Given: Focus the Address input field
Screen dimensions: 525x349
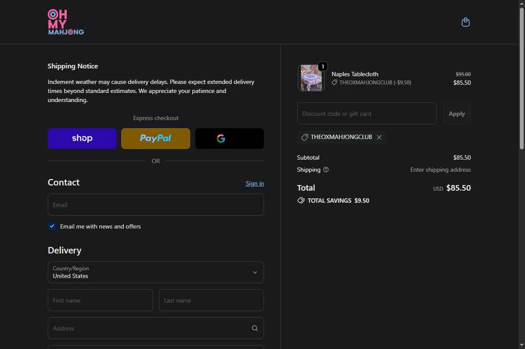Looking at the screenshot, I should pyautogui.click(x=156, y=328).
